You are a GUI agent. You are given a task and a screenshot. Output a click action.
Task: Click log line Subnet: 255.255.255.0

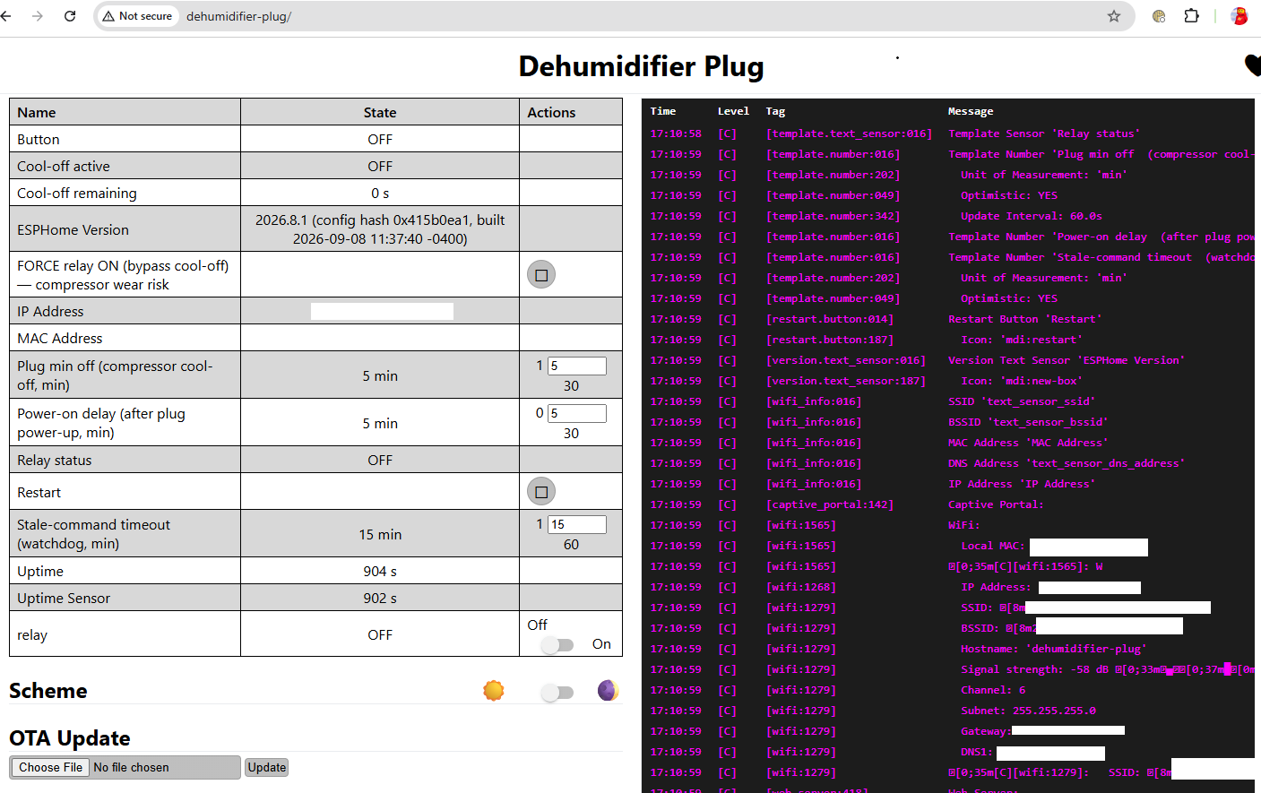pos(1028,711)
